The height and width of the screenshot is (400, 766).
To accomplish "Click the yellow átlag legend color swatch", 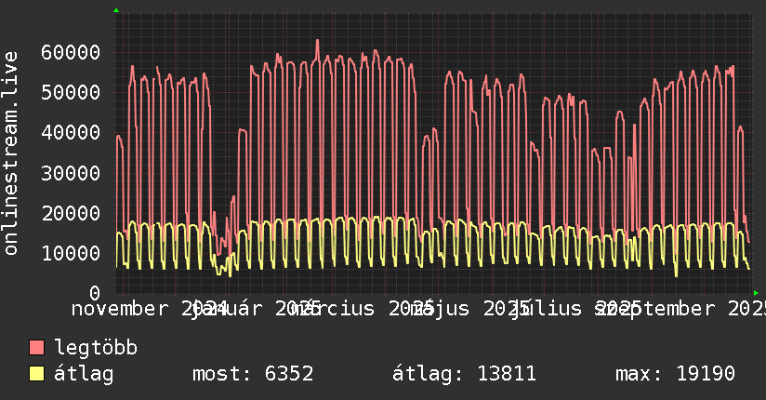I will tap(37, 374).
